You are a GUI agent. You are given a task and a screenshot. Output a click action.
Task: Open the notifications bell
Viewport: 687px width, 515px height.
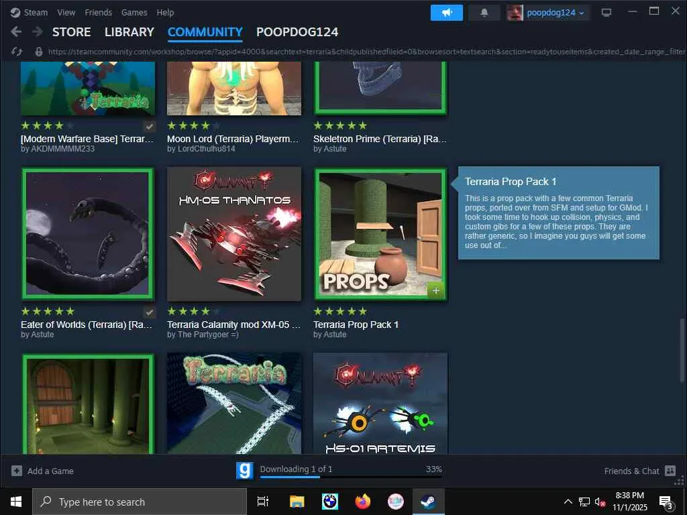coord(484,13)
